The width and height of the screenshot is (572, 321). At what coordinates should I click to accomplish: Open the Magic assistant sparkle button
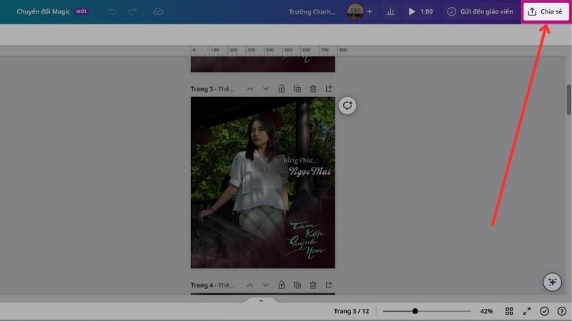pos(552,282)
